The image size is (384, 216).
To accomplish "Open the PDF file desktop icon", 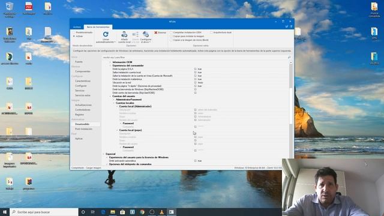I will click(29, 8).
